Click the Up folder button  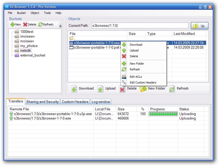pyautogui.click(x=200, y=26)
